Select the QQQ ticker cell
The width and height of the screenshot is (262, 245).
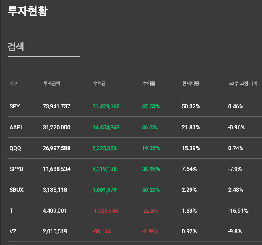click(15, 148)
